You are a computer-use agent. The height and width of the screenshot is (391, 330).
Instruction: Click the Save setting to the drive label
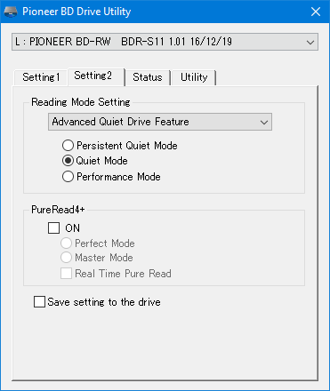coord(104,302)
